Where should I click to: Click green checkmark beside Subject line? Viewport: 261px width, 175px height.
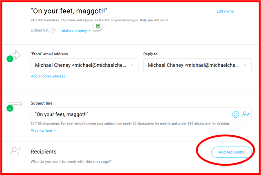10,108
